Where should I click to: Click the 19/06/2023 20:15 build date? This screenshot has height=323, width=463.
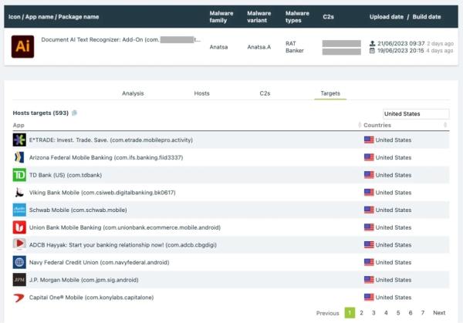coord(400,51)
